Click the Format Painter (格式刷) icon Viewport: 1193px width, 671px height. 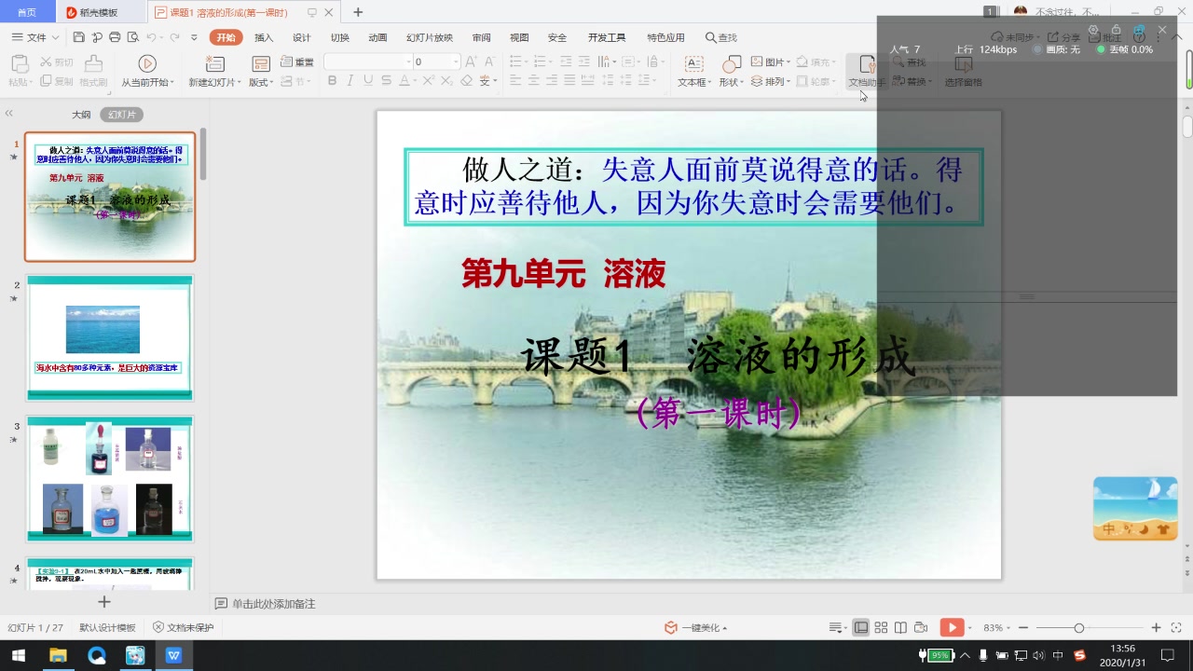point(93,63)
